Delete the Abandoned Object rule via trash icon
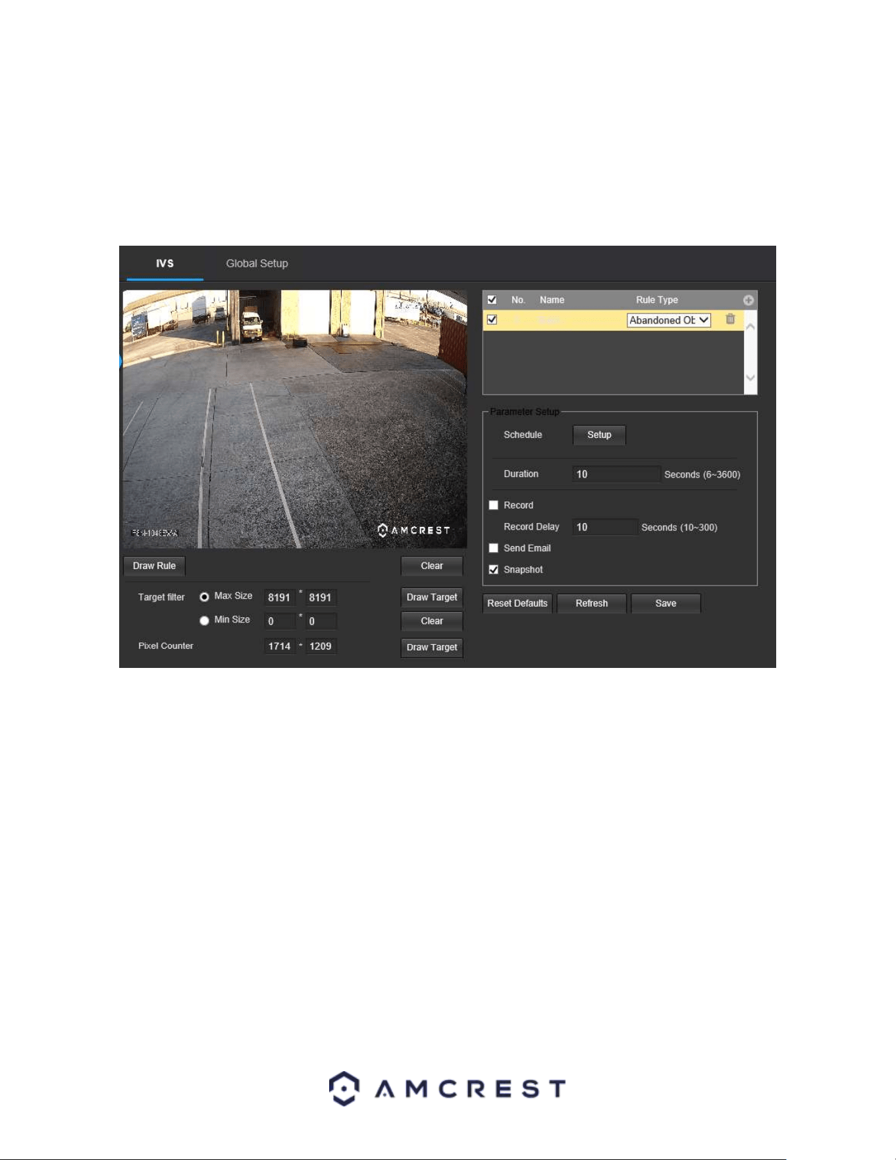The height and width of the screenshot is (1160, 896). coord(730,319)
